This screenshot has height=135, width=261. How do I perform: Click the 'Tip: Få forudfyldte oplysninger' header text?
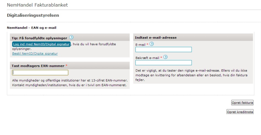coord(39,38)
